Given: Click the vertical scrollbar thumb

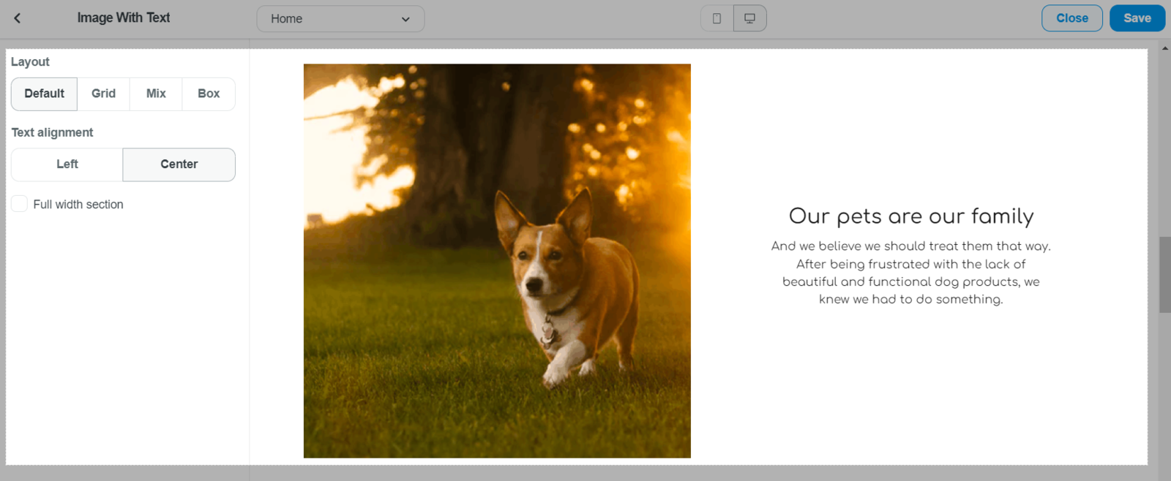Looking at the screenshot, I should [x=1165, y=275].
